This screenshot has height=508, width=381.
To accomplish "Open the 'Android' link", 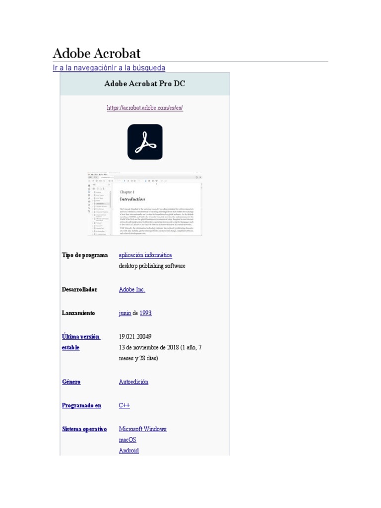I will [x=128, y=450].
